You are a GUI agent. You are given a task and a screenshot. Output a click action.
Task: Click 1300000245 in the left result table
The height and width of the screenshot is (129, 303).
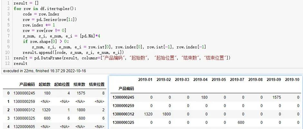(x=24, y=93)
